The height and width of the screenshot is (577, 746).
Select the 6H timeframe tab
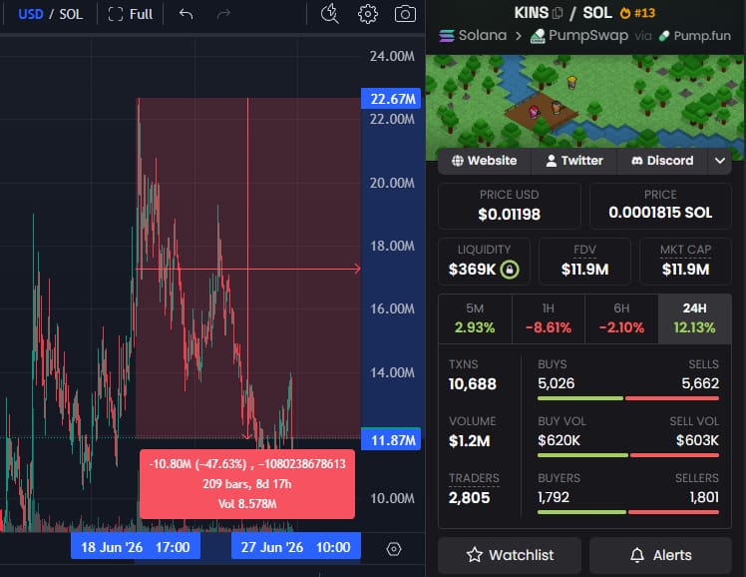click(x=621, y=318)
